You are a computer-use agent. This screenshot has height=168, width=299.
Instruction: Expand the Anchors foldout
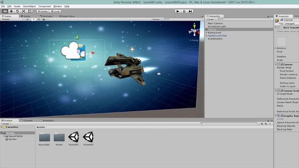pos(276,48)
